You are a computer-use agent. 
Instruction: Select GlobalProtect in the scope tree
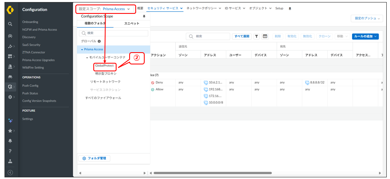pos(104,66)
